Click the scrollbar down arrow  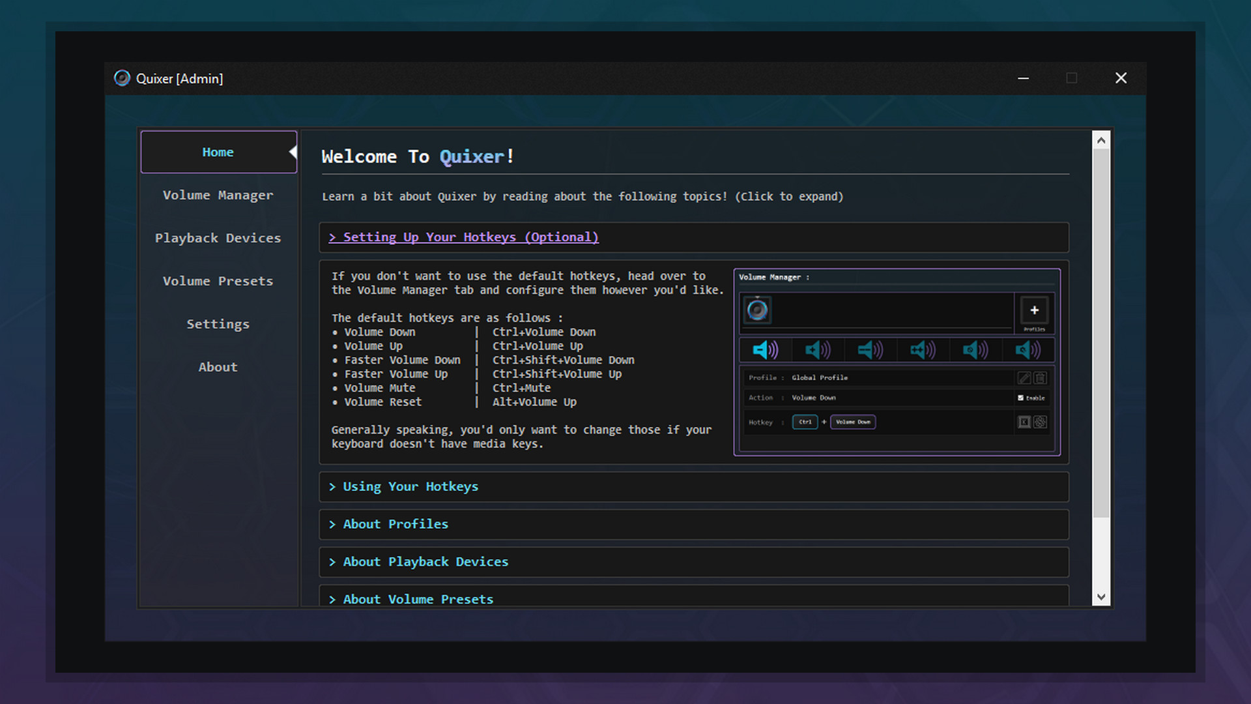point(1101,596)
